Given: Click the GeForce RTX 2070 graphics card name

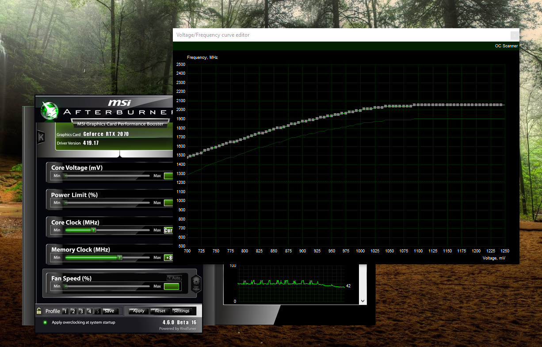Looking at the screenshot, I should click(106, 134).
